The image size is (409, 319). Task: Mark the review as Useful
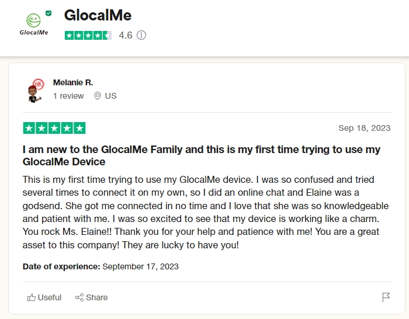click(x=44, y=297)
